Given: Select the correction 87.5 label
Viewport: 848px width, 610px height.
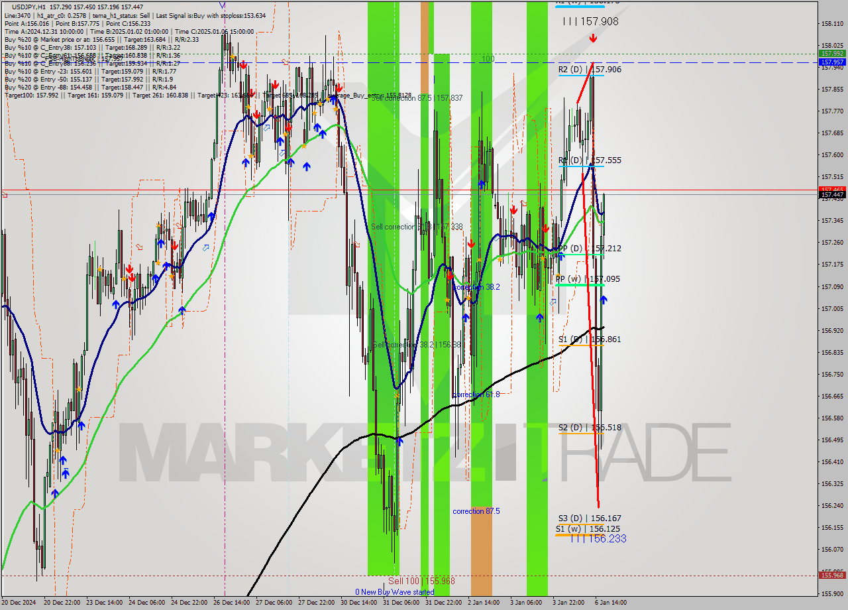Looking at the screenshot, I should click(x=476, y=511).
